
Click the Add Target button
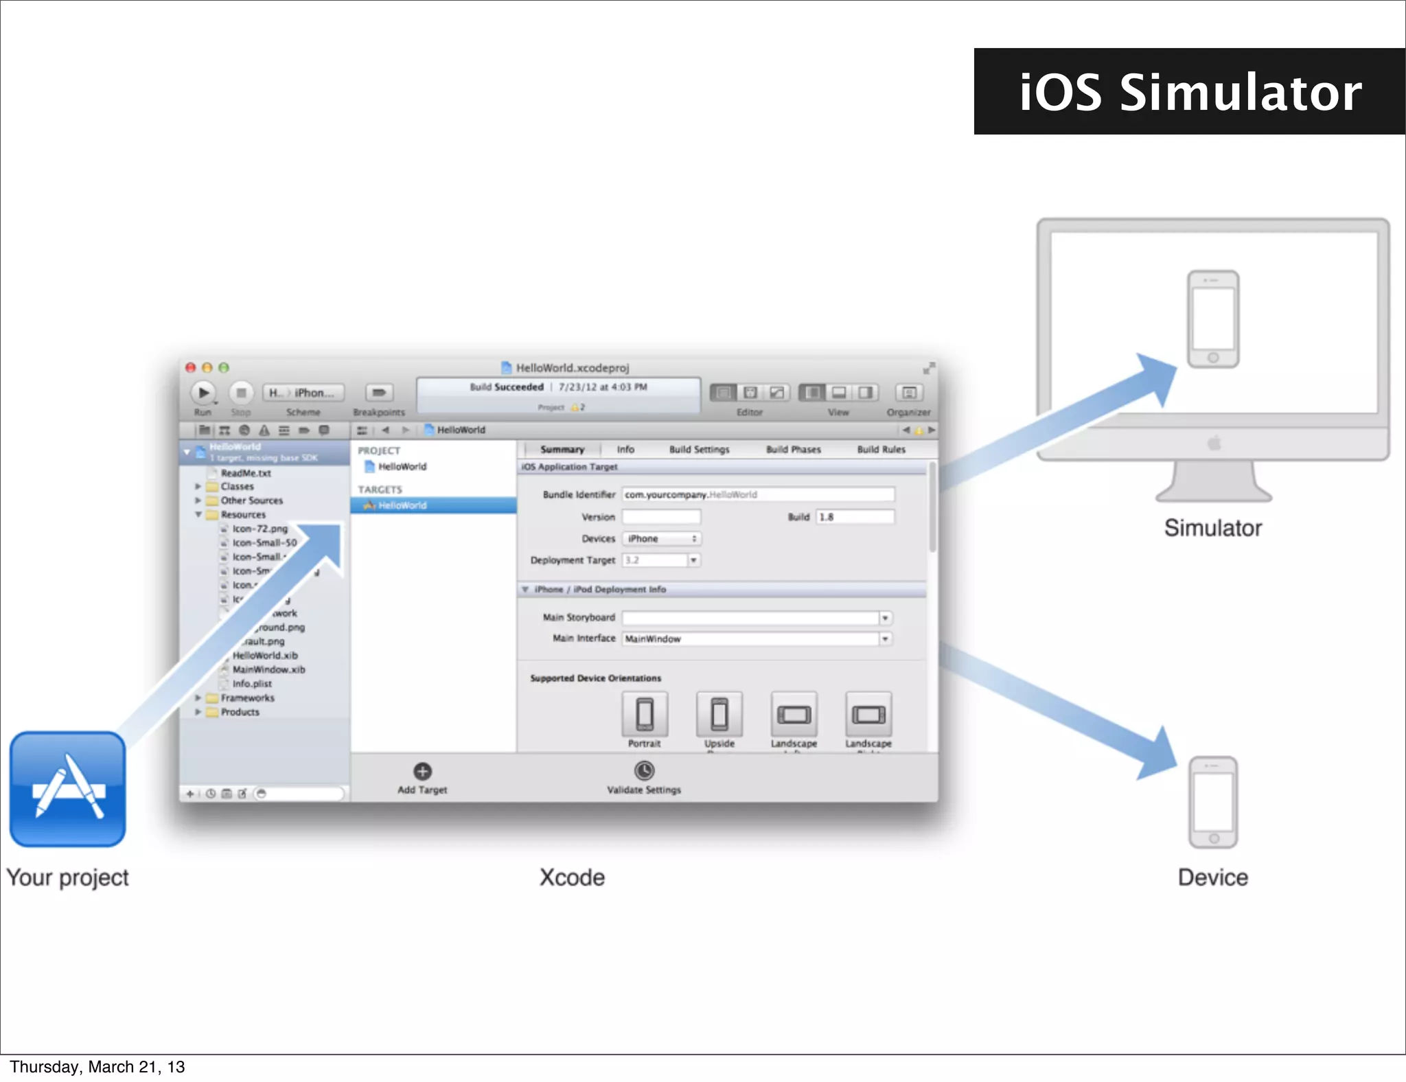point(422,779)
